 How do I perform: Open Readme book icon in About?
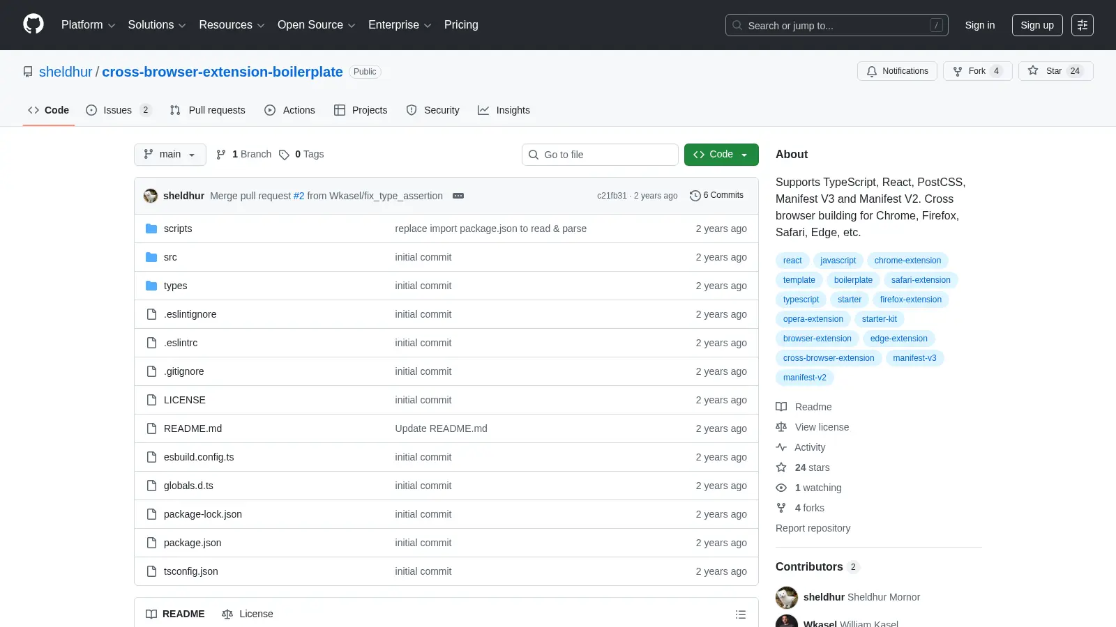[x=781, y=407]
